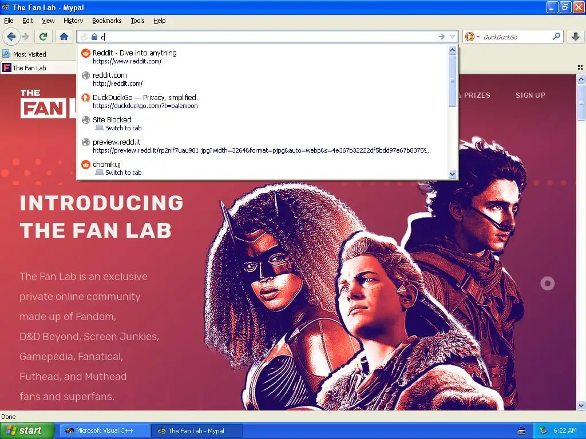Go back with the Back arrow button
586x439 pixels.
(x=11, y=37)
